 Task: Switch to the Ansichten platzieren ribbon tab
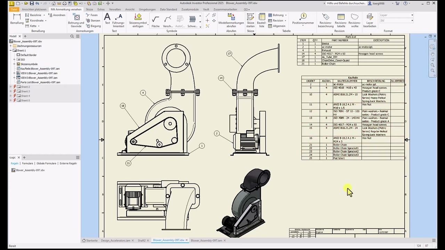coord(34,9)
